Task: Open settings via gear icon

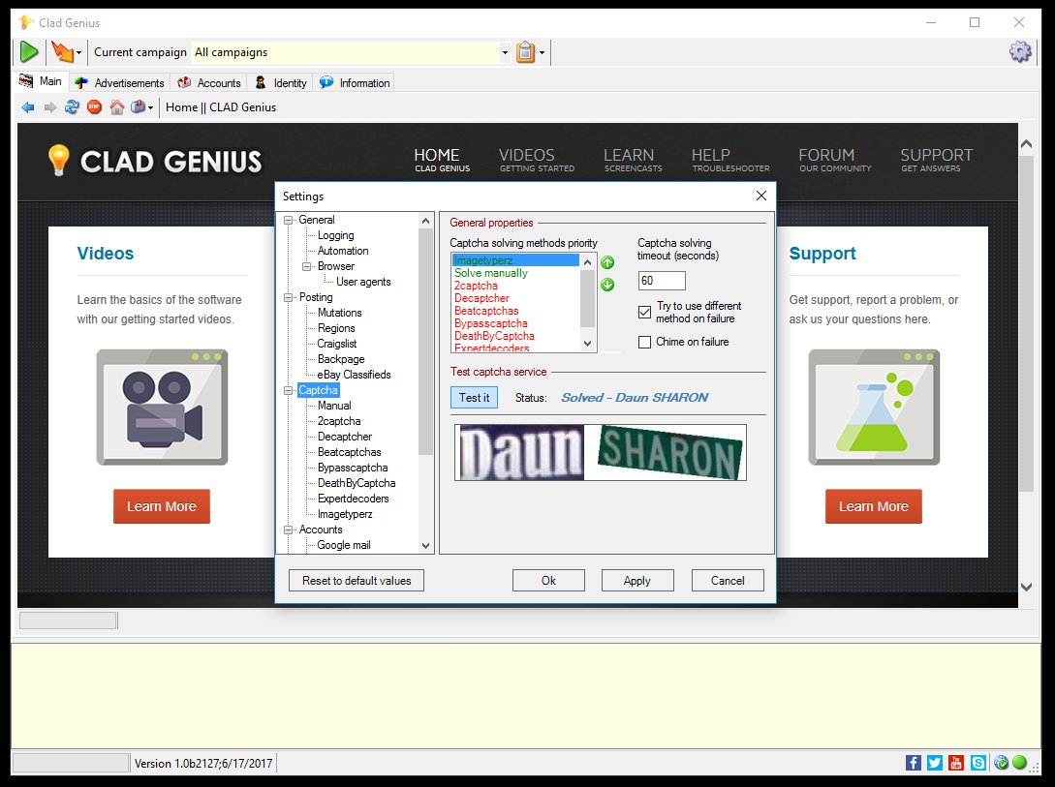Action: click(1020, 51)
